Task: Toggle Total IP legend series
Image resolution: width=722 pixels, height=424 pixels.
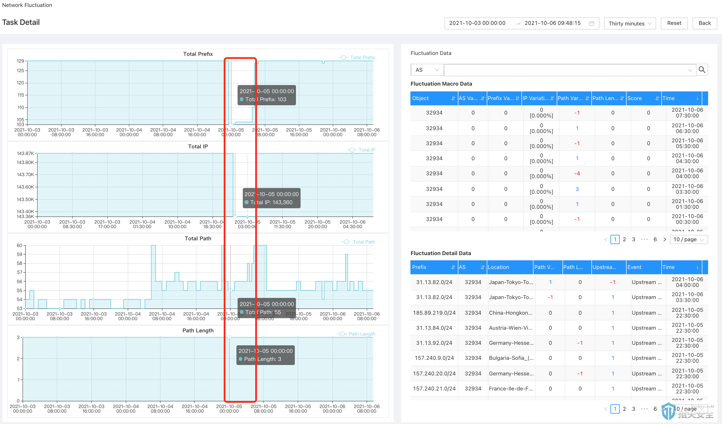Action: coord(361,150)
